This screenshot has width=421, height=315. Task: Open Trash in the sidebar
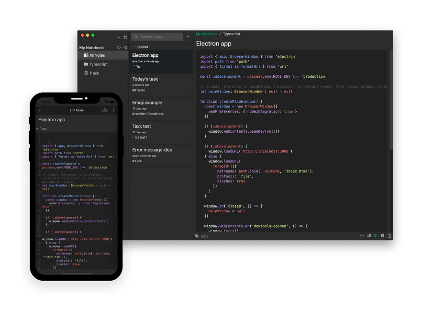pos(103,73)
